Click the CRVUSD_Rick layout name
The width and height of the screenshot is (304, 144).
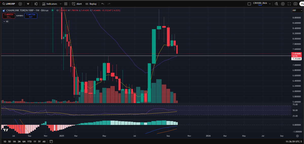click(x=260, y=3)
